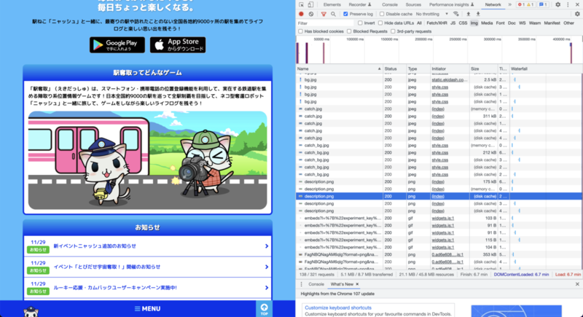
Task: Open network search with the magnifier icon
Action: pos(333,14)
